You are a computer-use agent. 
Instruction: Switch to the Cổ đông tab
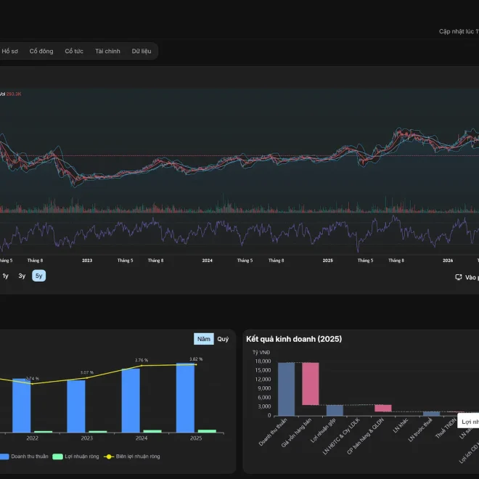(x=41, y=51)
